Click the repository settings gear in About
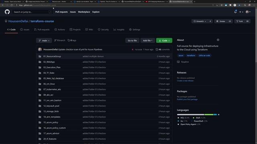 (x=218, y=40)
